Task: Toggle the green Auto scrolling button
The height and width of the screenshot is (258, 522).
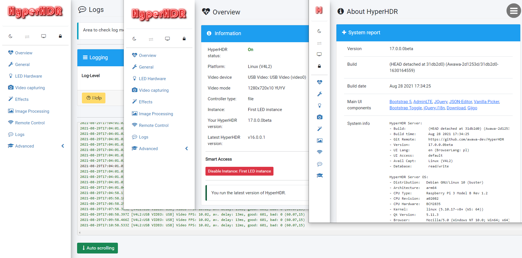Action: click(97, 248)
